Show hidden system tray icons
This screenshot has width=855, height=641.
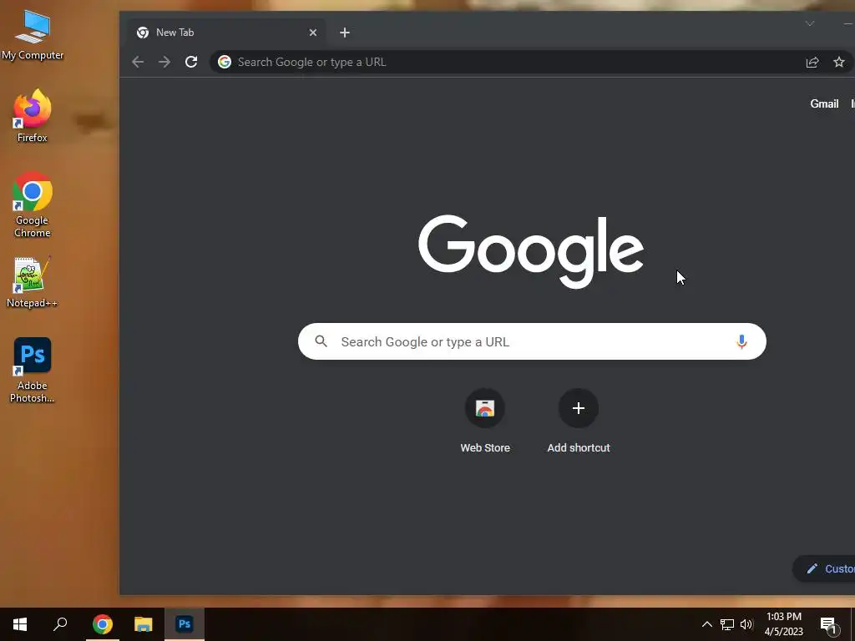pos(706,624)
